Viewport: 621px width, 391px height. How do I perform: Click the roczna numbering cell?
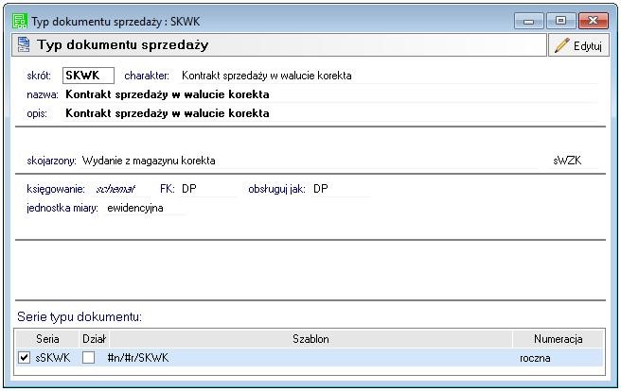click(x=535, y=358)
